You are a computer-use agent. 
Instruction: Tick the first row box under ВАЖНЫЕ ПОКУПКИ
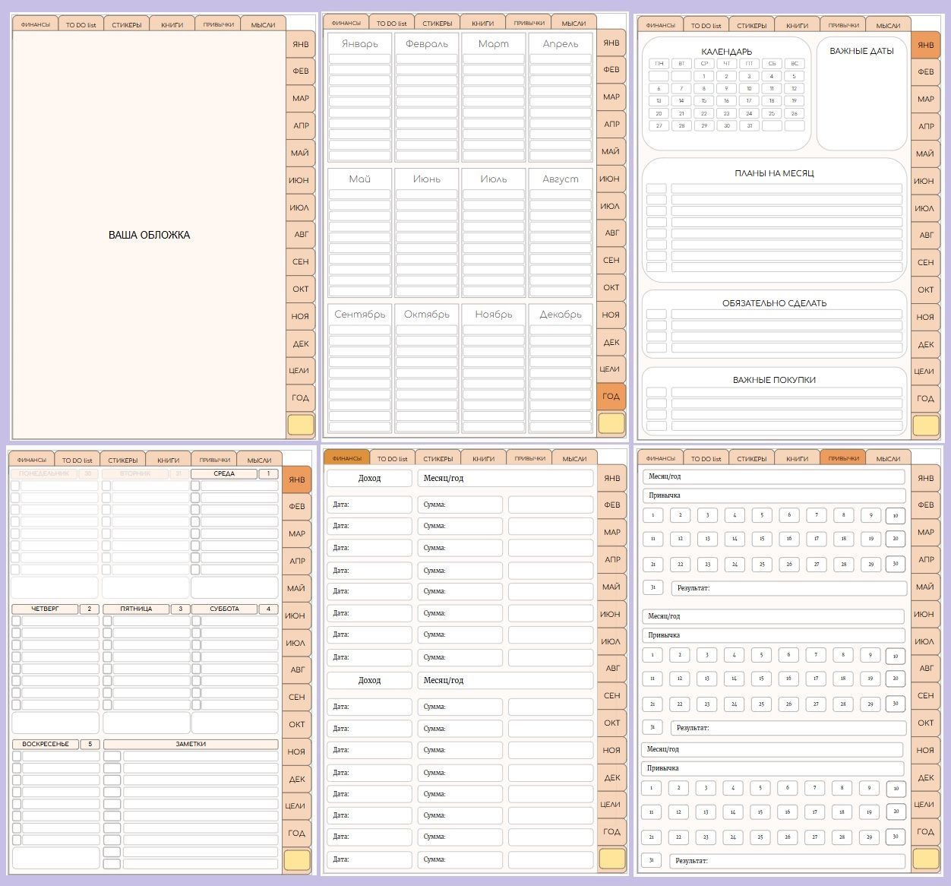tap(656, 392)
